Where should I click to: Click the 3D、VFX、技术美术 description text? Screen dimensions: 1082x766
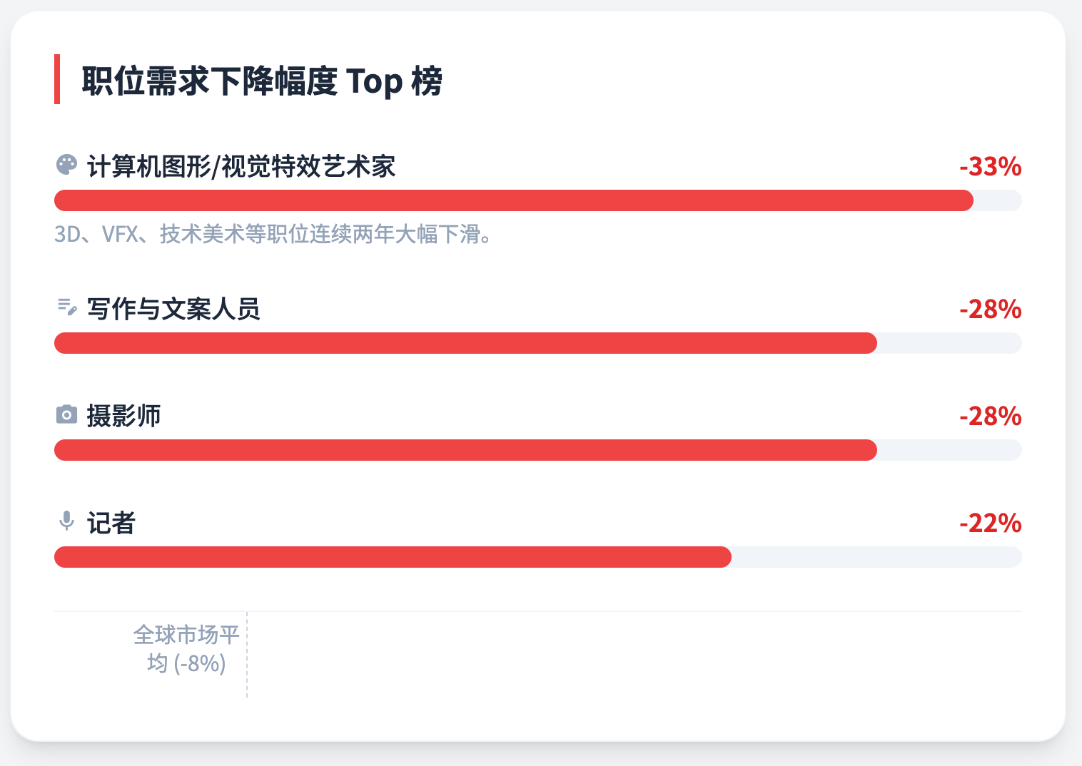274,234
